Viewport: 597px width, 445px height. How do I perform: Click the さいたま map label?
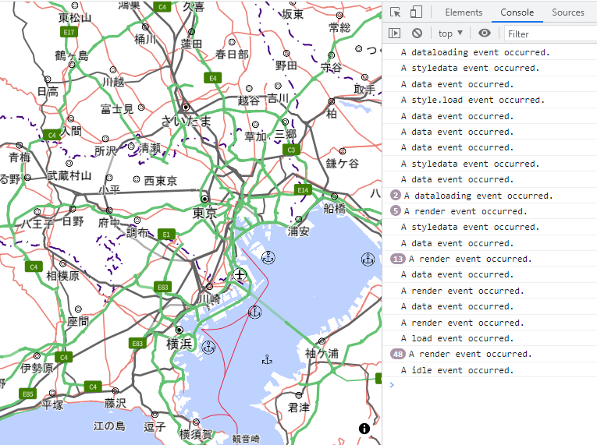pos(186,121)
